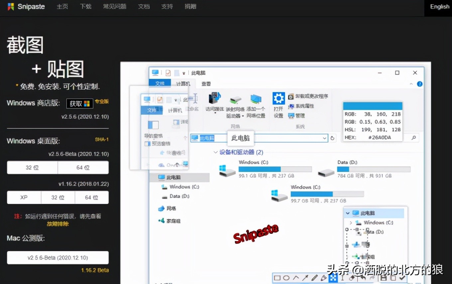Click the properties icon in Explorer title bar
Image resolution: width=452 pixels, height=284 pixels.
point(168,72)
